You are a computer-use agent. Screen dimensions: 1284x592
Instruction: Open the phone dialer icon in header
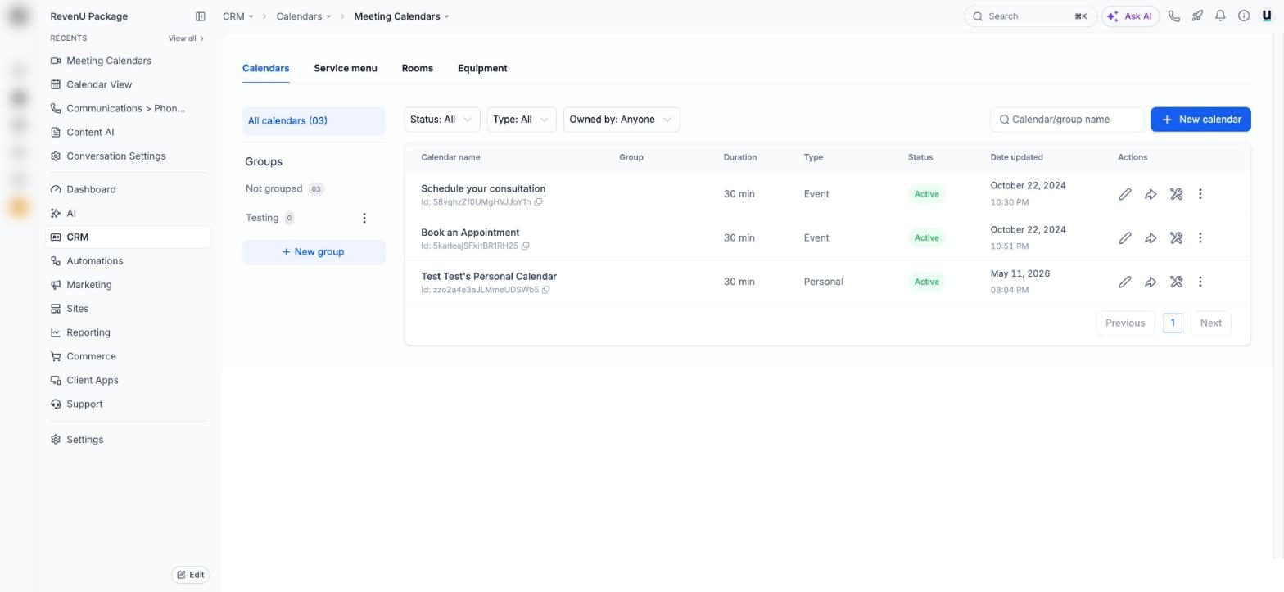[x=1174, y=16]
